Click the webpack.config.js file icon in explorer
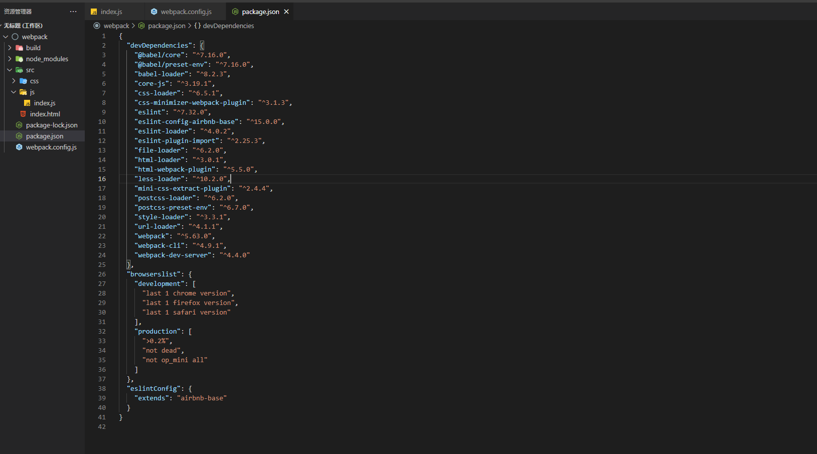 [19, 147]
